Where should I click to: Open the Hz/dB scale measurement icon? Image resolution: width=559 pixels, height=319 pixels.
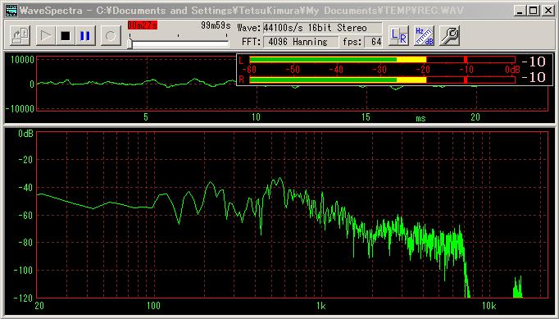click(x=424, y=35)
